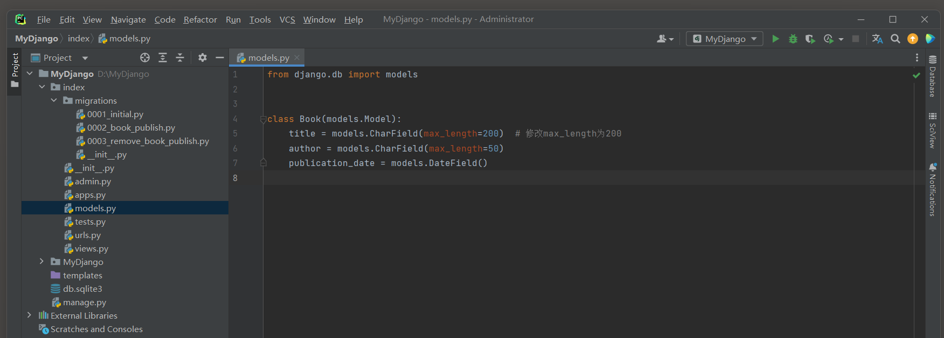Click index breadcrumb in navigation bar
This screenshot has height=338, width=944.
pos(79,39)
